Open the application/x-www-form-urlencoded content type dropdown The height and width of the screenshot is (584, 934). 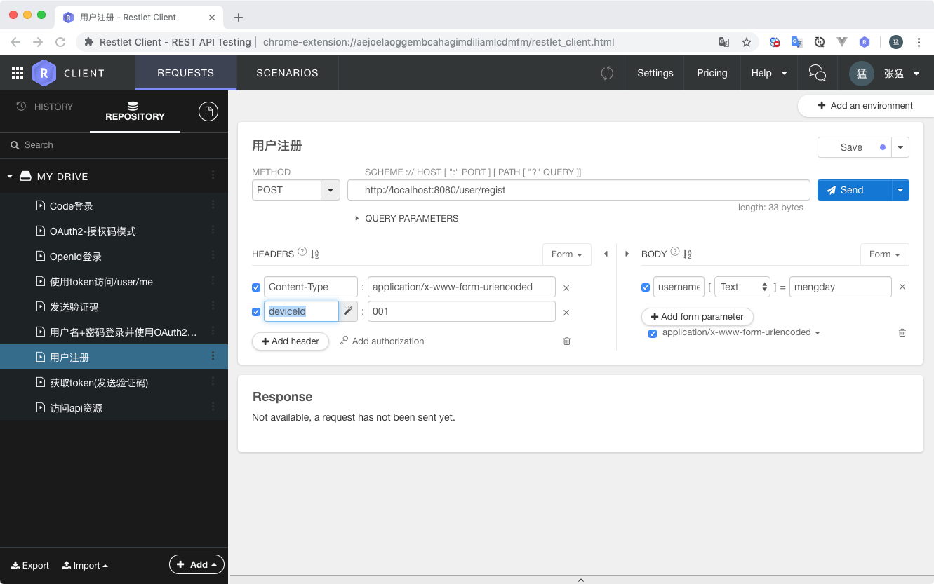tap(741, 332)
